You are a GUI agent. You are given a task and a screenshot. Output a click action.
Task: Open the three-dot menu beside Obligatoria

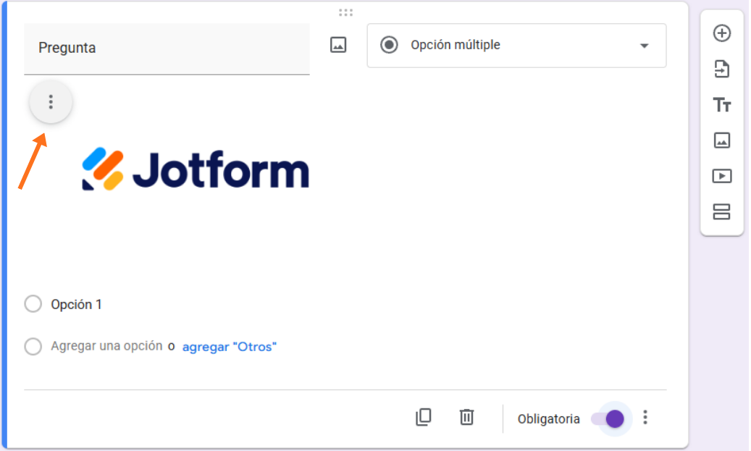(x=645, y=417)
